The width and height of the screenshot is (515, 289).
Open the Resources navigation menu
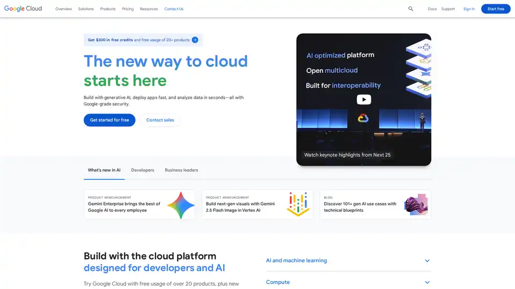coord(149,9)
